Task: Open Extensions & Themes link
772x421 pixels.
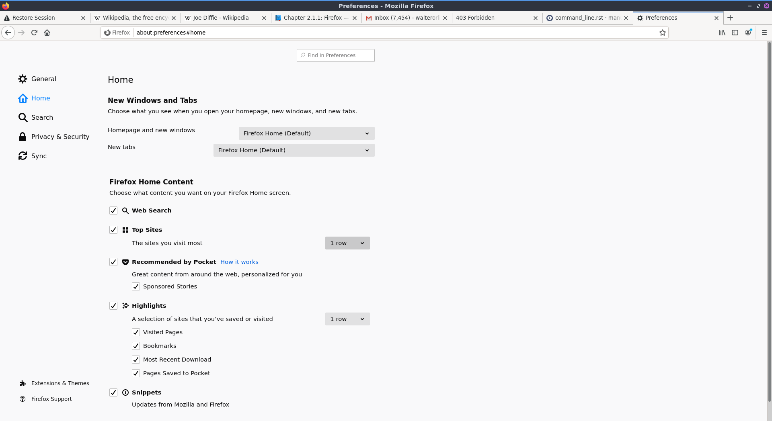Action: coord(60,383)
